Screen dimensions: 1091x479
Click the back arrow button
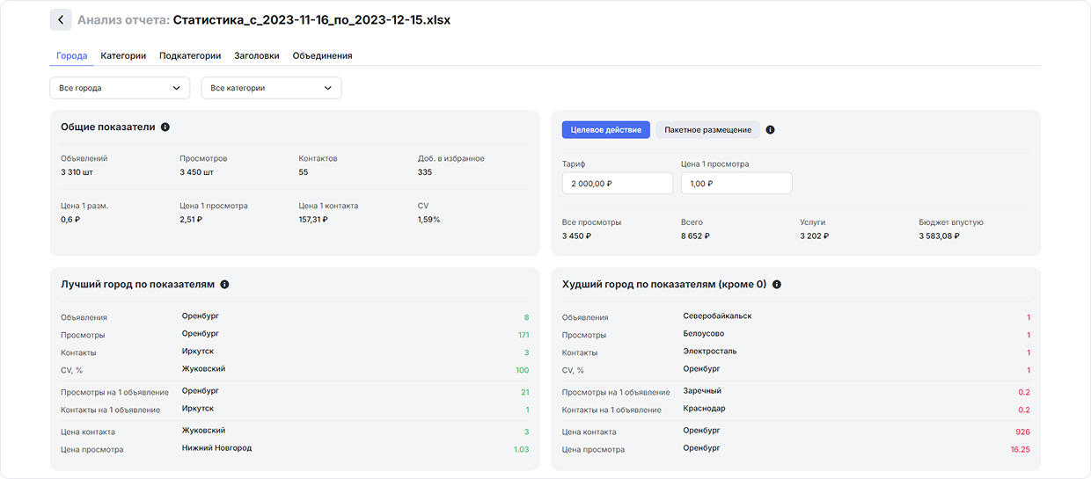click(60, 20)
